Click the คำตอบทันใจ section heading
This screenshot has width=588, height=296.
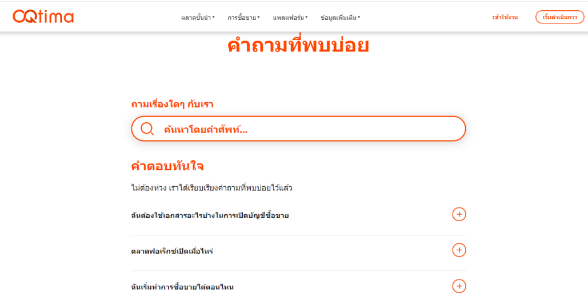point(167,166)
